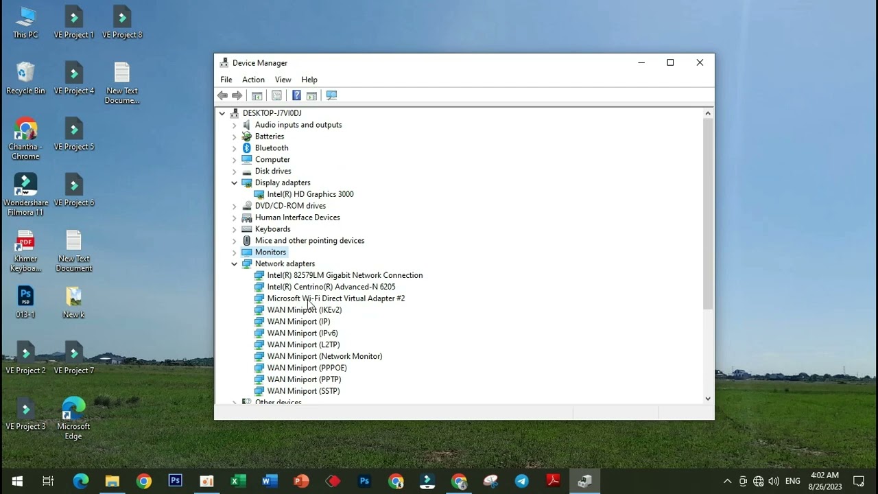Select WAN Miniport (L2TP)

coord(303,345)
